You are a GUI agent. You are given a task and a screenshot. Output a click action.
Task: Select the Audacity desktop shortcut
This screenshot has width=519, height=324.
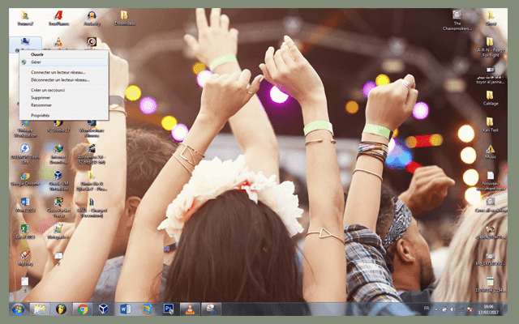point(92,17)
